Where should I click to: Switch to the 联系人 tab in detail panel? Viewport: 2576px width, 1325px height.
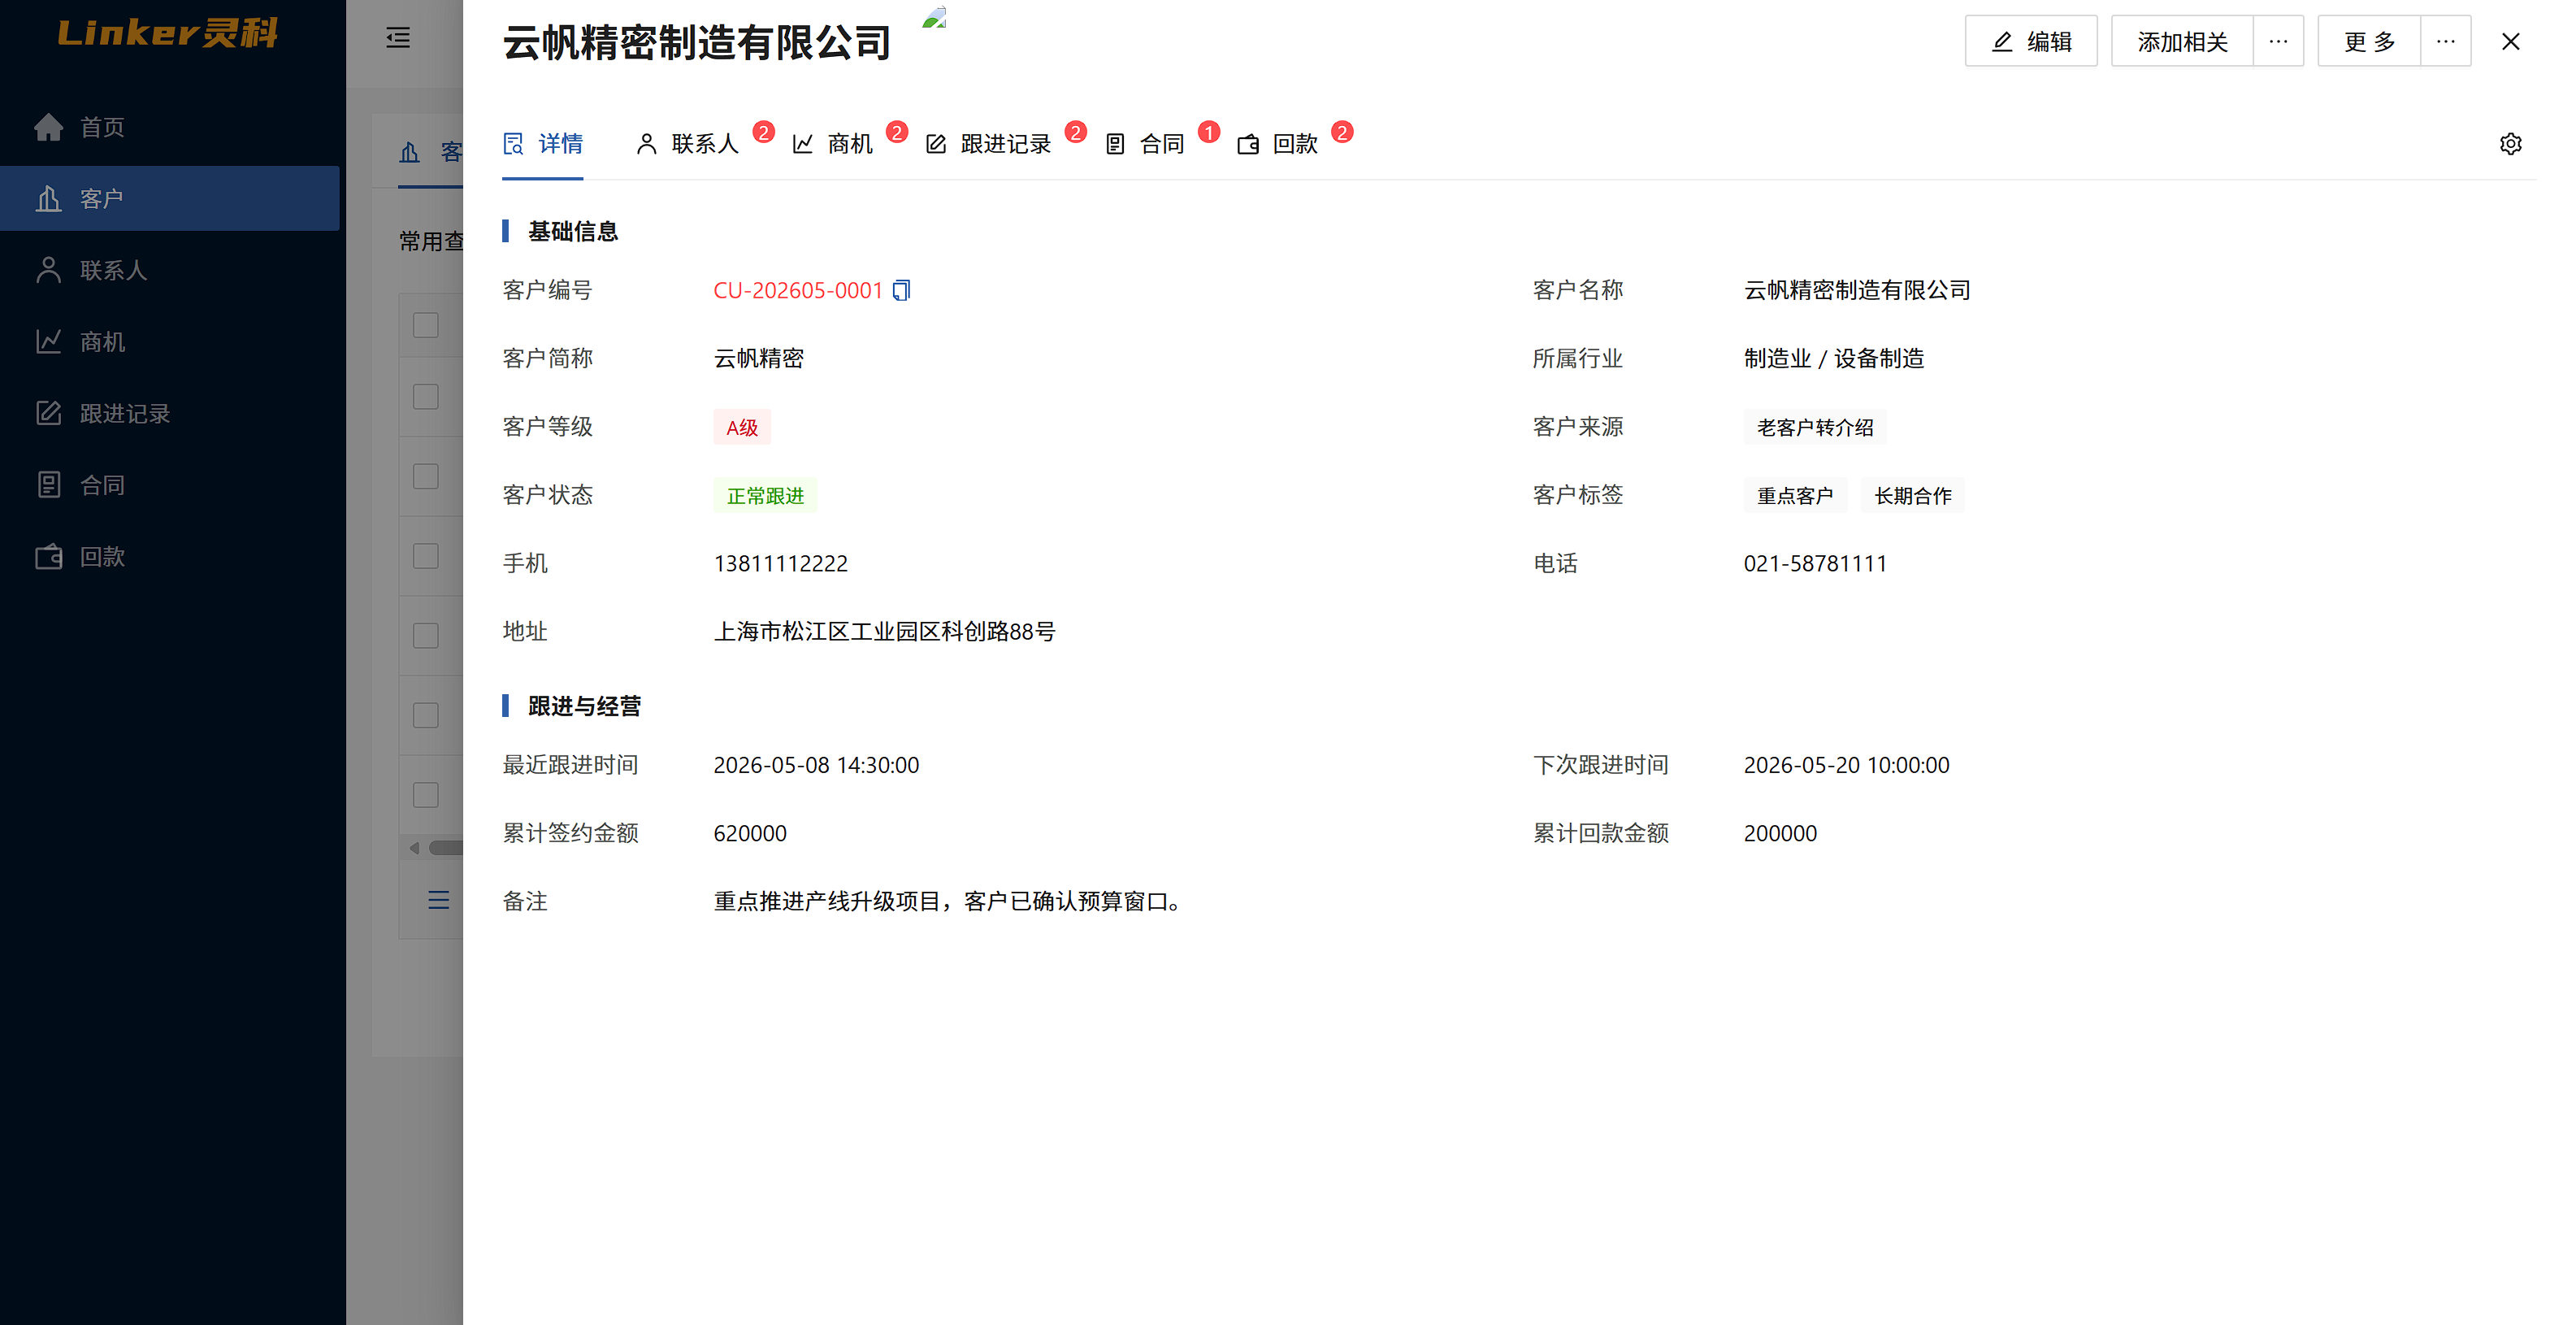coord(688,144)
